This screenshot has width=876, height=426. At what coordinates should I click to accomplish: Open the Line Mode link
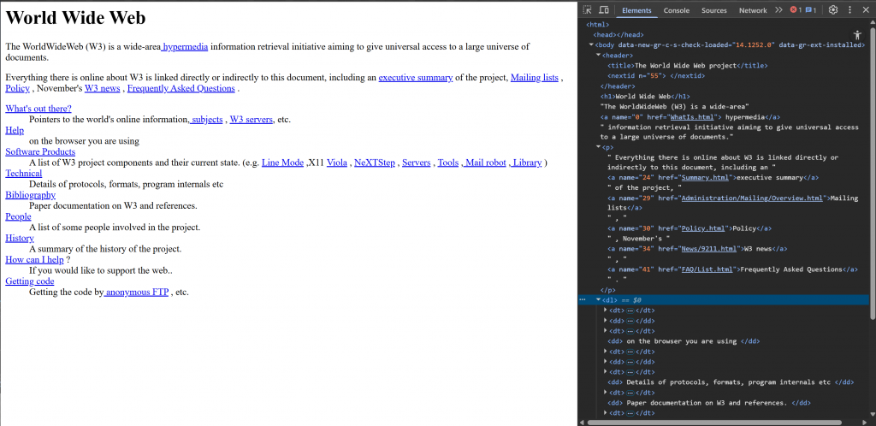[x=282, y=163]
